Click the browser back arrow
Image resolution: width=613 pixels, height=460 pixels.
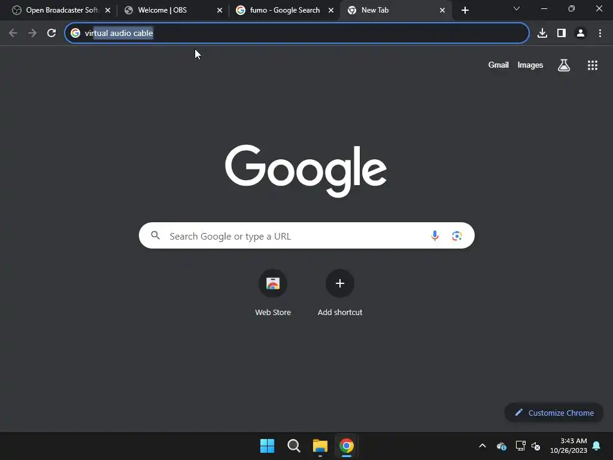tap(13, 33)
